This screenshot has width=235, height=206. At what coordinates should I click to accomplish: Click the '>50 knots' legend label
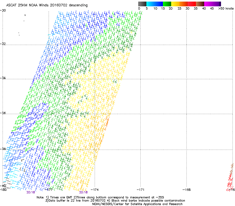[226, 9]
